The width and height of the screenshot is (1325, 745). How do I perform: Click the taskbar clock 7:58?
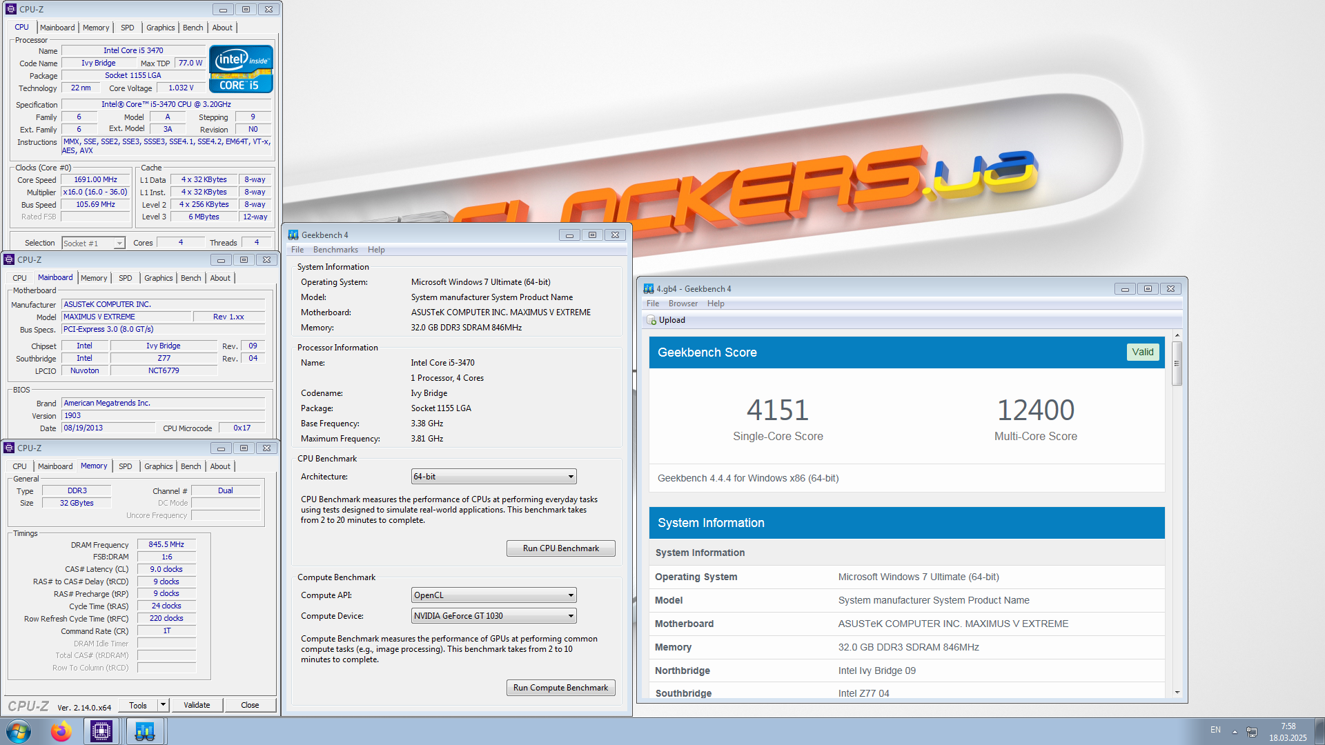coord(1288,726)
